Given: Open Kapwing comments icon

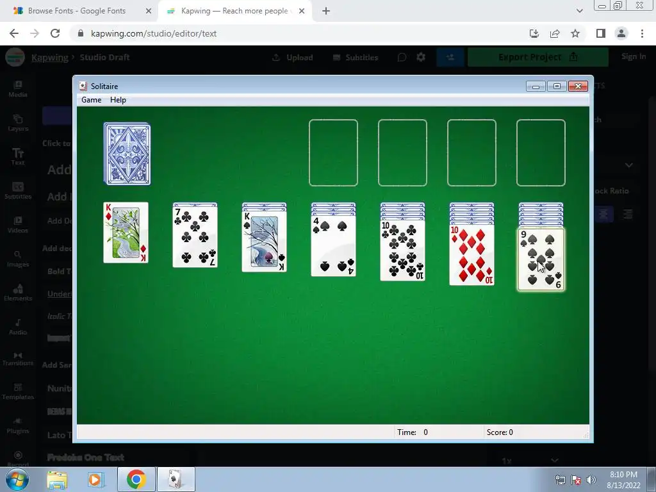Looking at the screenshot, I should coord(402,57).
